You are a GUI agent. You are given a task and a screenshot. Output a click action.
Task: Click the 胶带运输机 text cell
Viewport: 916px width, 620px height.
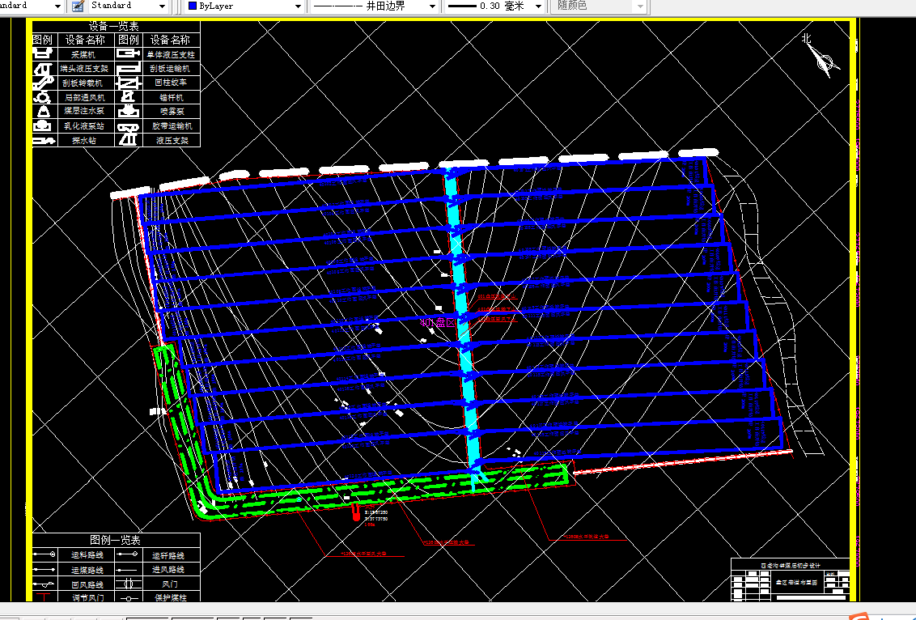[172, 125]
